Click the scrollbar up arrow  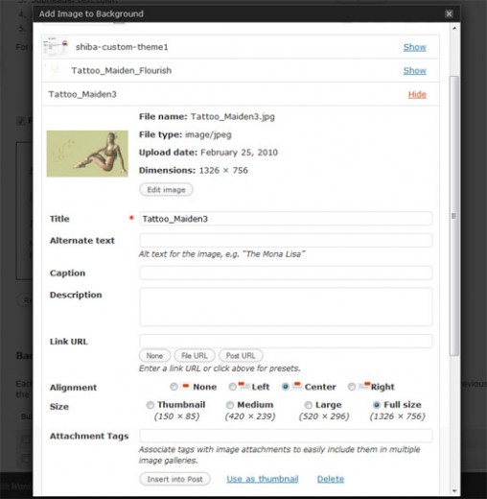pos(454,29)
